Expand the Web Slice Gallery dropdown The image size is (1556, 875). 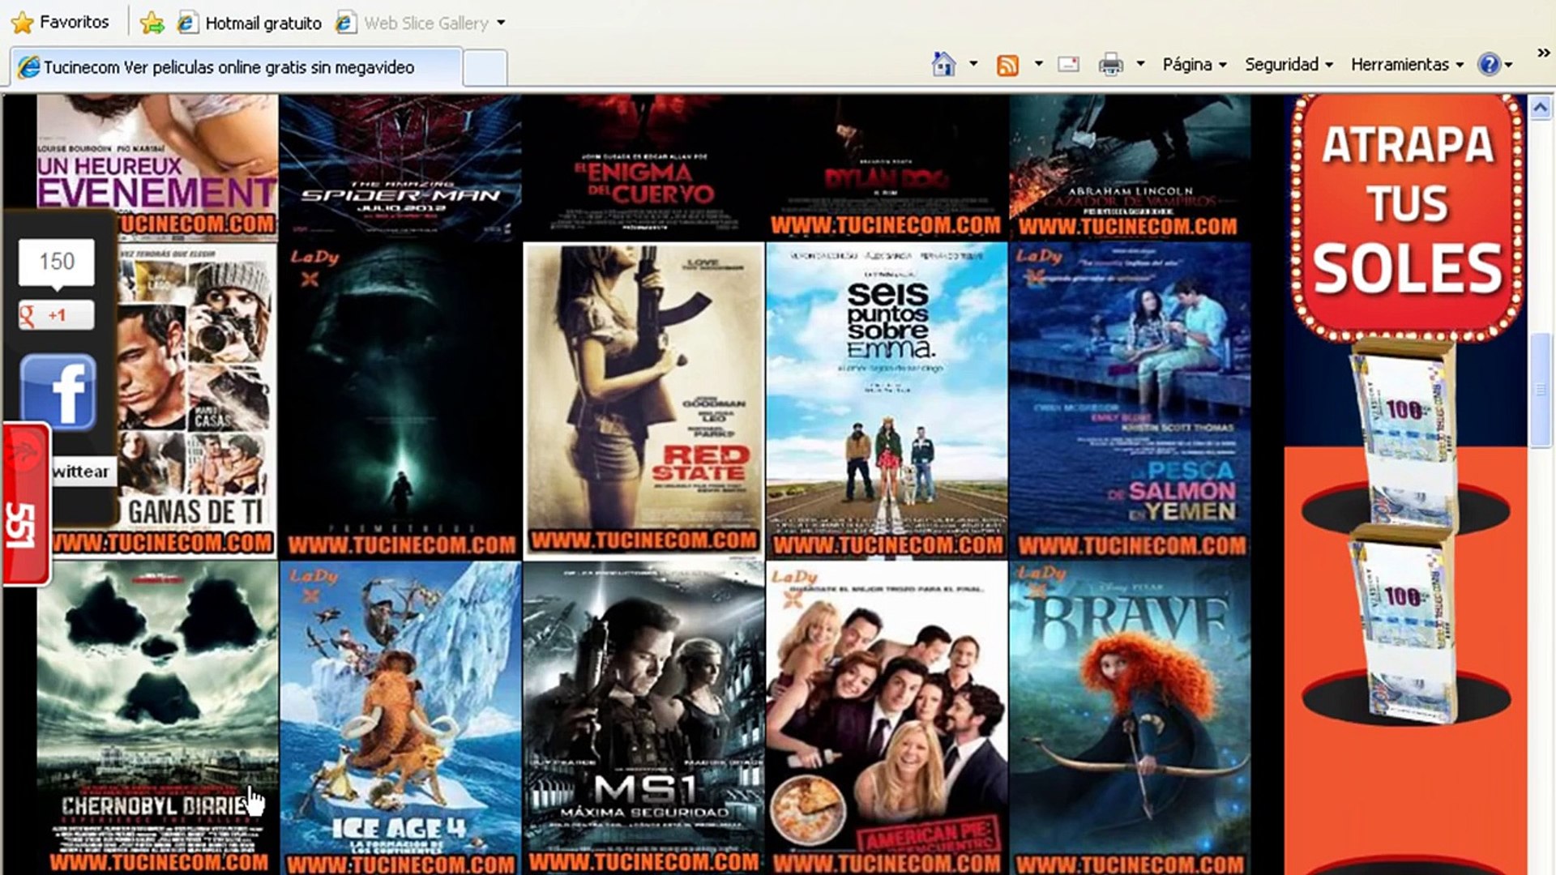502,23
